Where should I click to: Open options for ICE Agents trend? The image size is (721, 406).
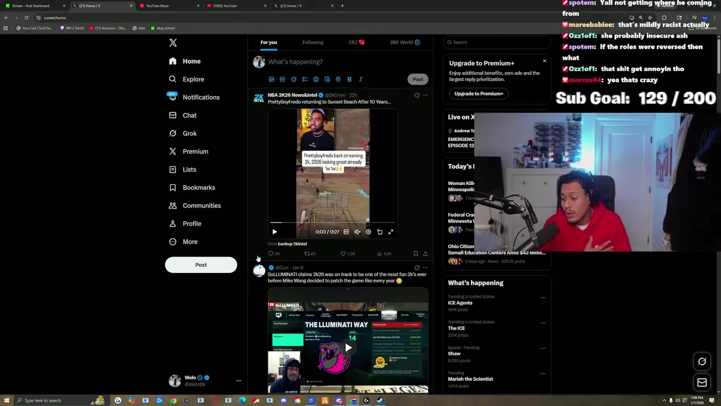pyautogui.click(x=543, y=297)
